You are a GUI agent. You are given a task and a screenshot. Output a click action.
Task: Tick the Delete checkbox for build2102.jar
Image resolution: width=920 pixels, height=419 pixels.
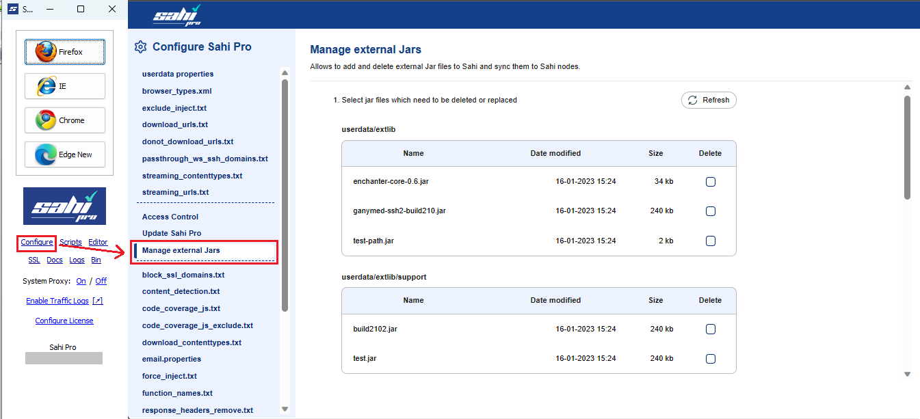tap(710, 329)
